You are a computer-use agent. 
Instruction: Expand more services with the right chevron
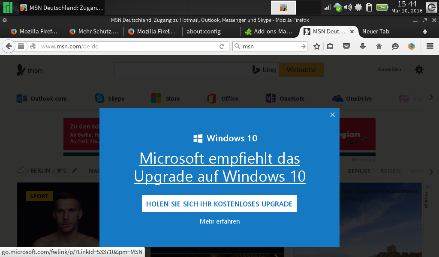(431, 98)
